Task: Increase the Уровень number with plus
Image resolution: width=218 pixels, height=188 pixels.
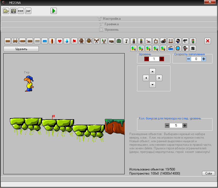Action: pyautogui.click(x=162, y=59)
